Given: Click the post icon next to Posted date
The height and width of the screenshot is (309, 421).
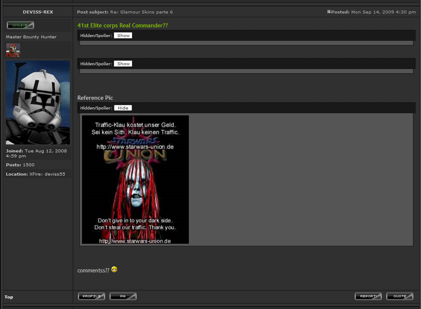Looking at the screenshot, I should click(328, 12).
